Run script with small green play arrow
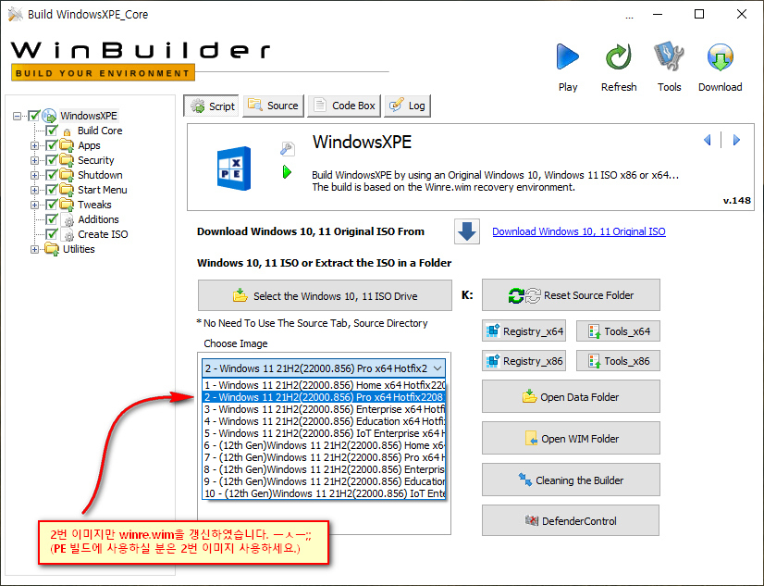The width and height of the screenshot is (764, 586). [x=287, y=172]
